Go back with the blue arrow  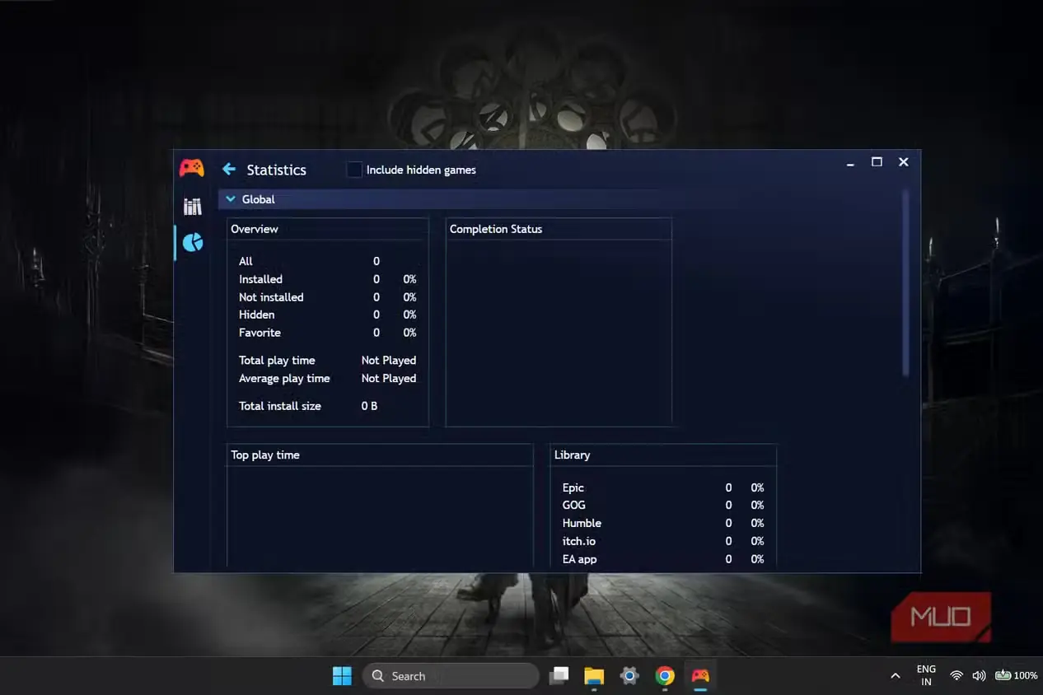(x=229, y=170)
